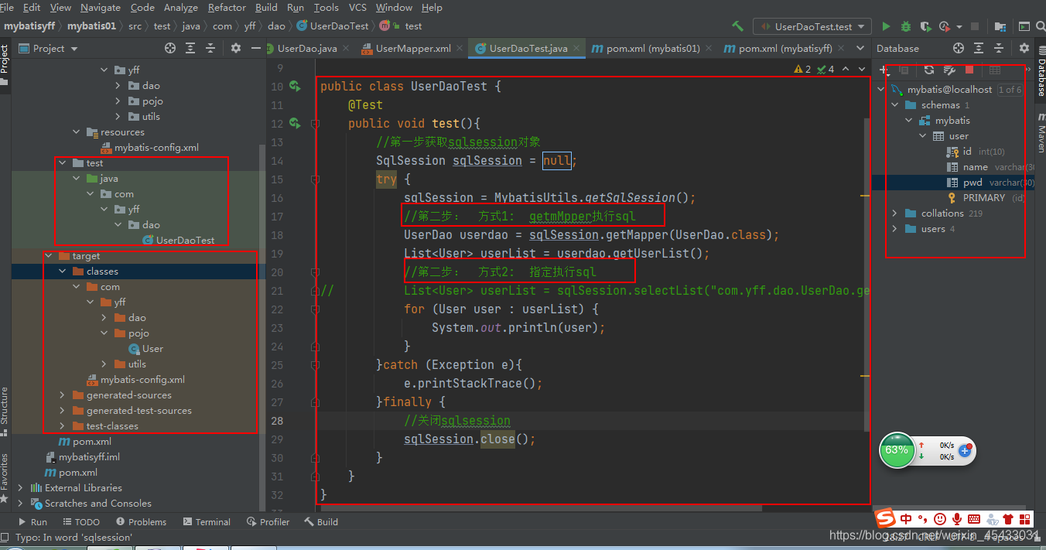Open Database panel settings gear

(x=1024, y=48)
